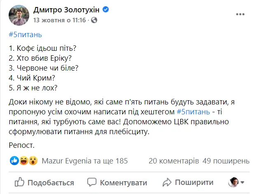Expand the profile switcher dropdown arrow

click(x=243, y=182)
